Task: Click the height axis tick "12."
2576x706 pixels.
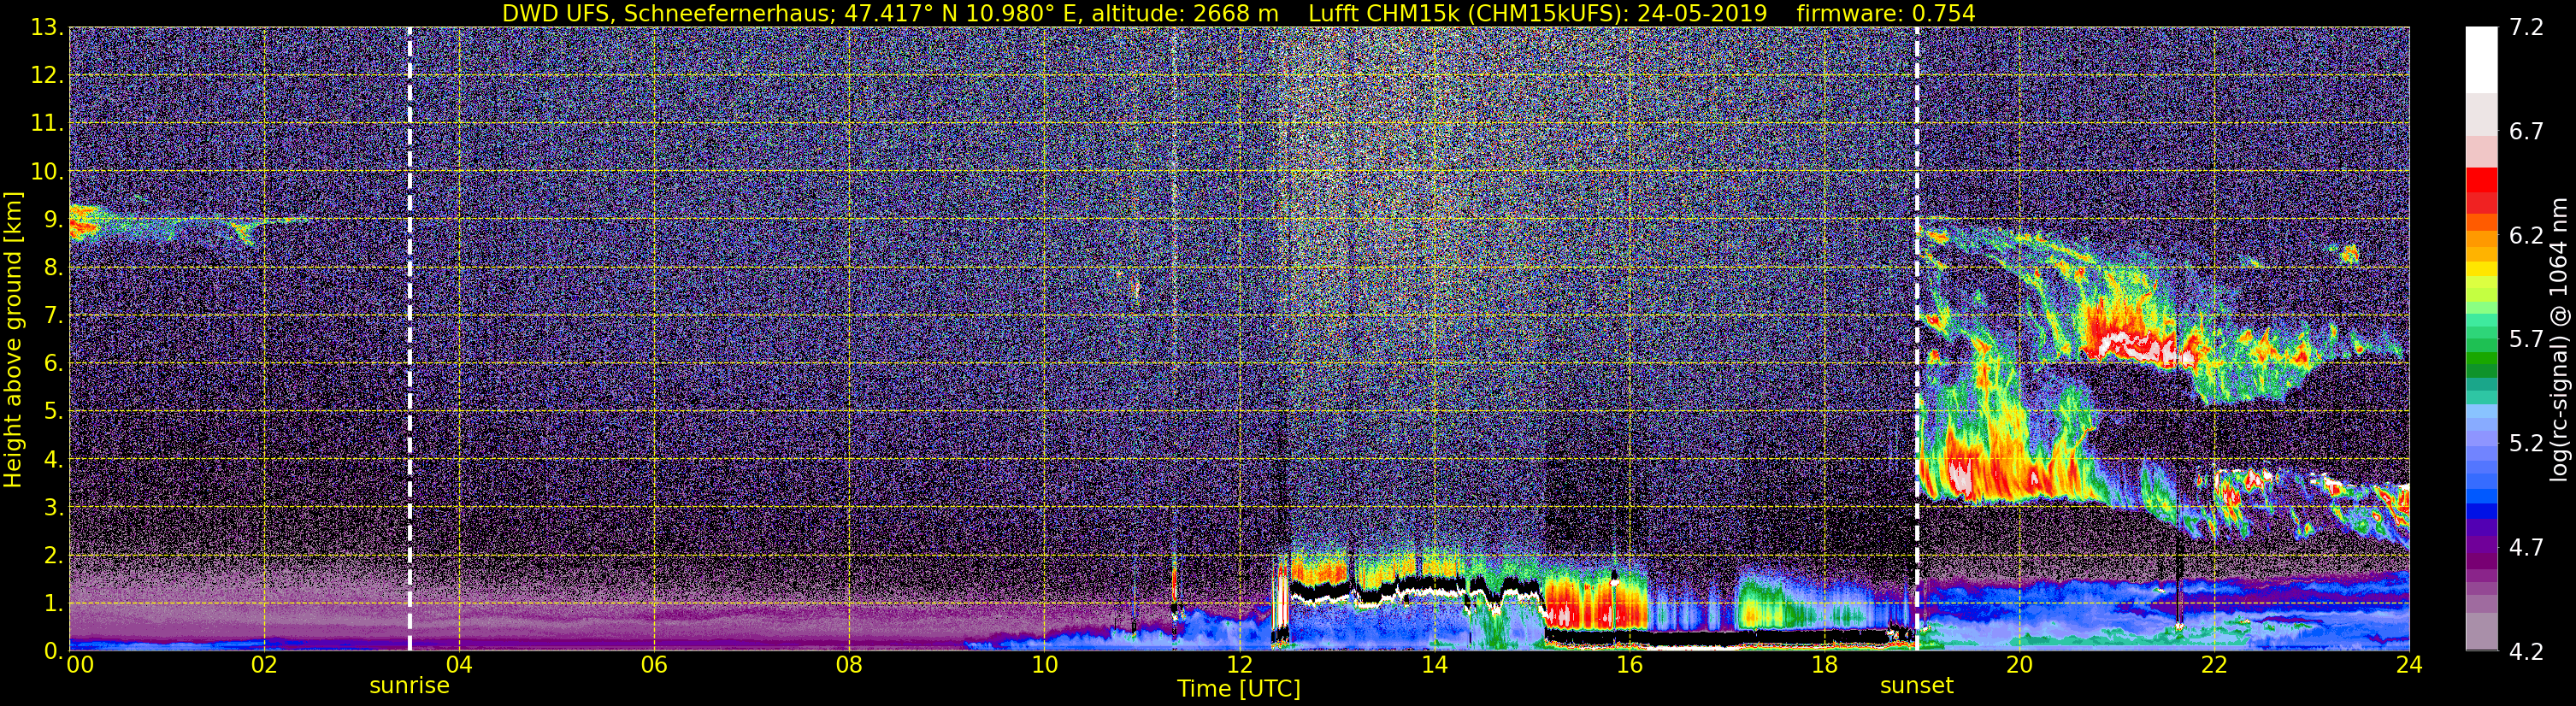Action: point(46,76)
